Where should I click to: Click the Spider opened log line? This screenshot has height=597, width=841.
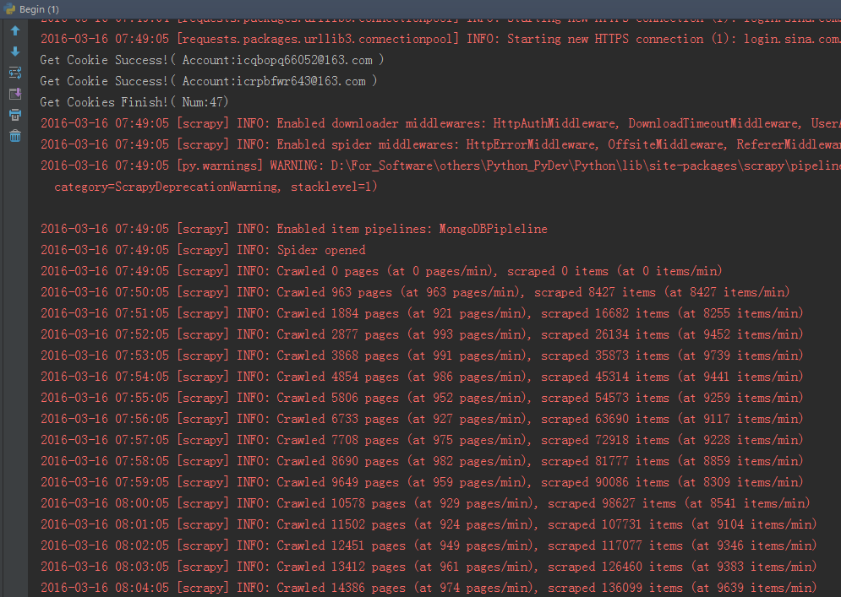203,250
